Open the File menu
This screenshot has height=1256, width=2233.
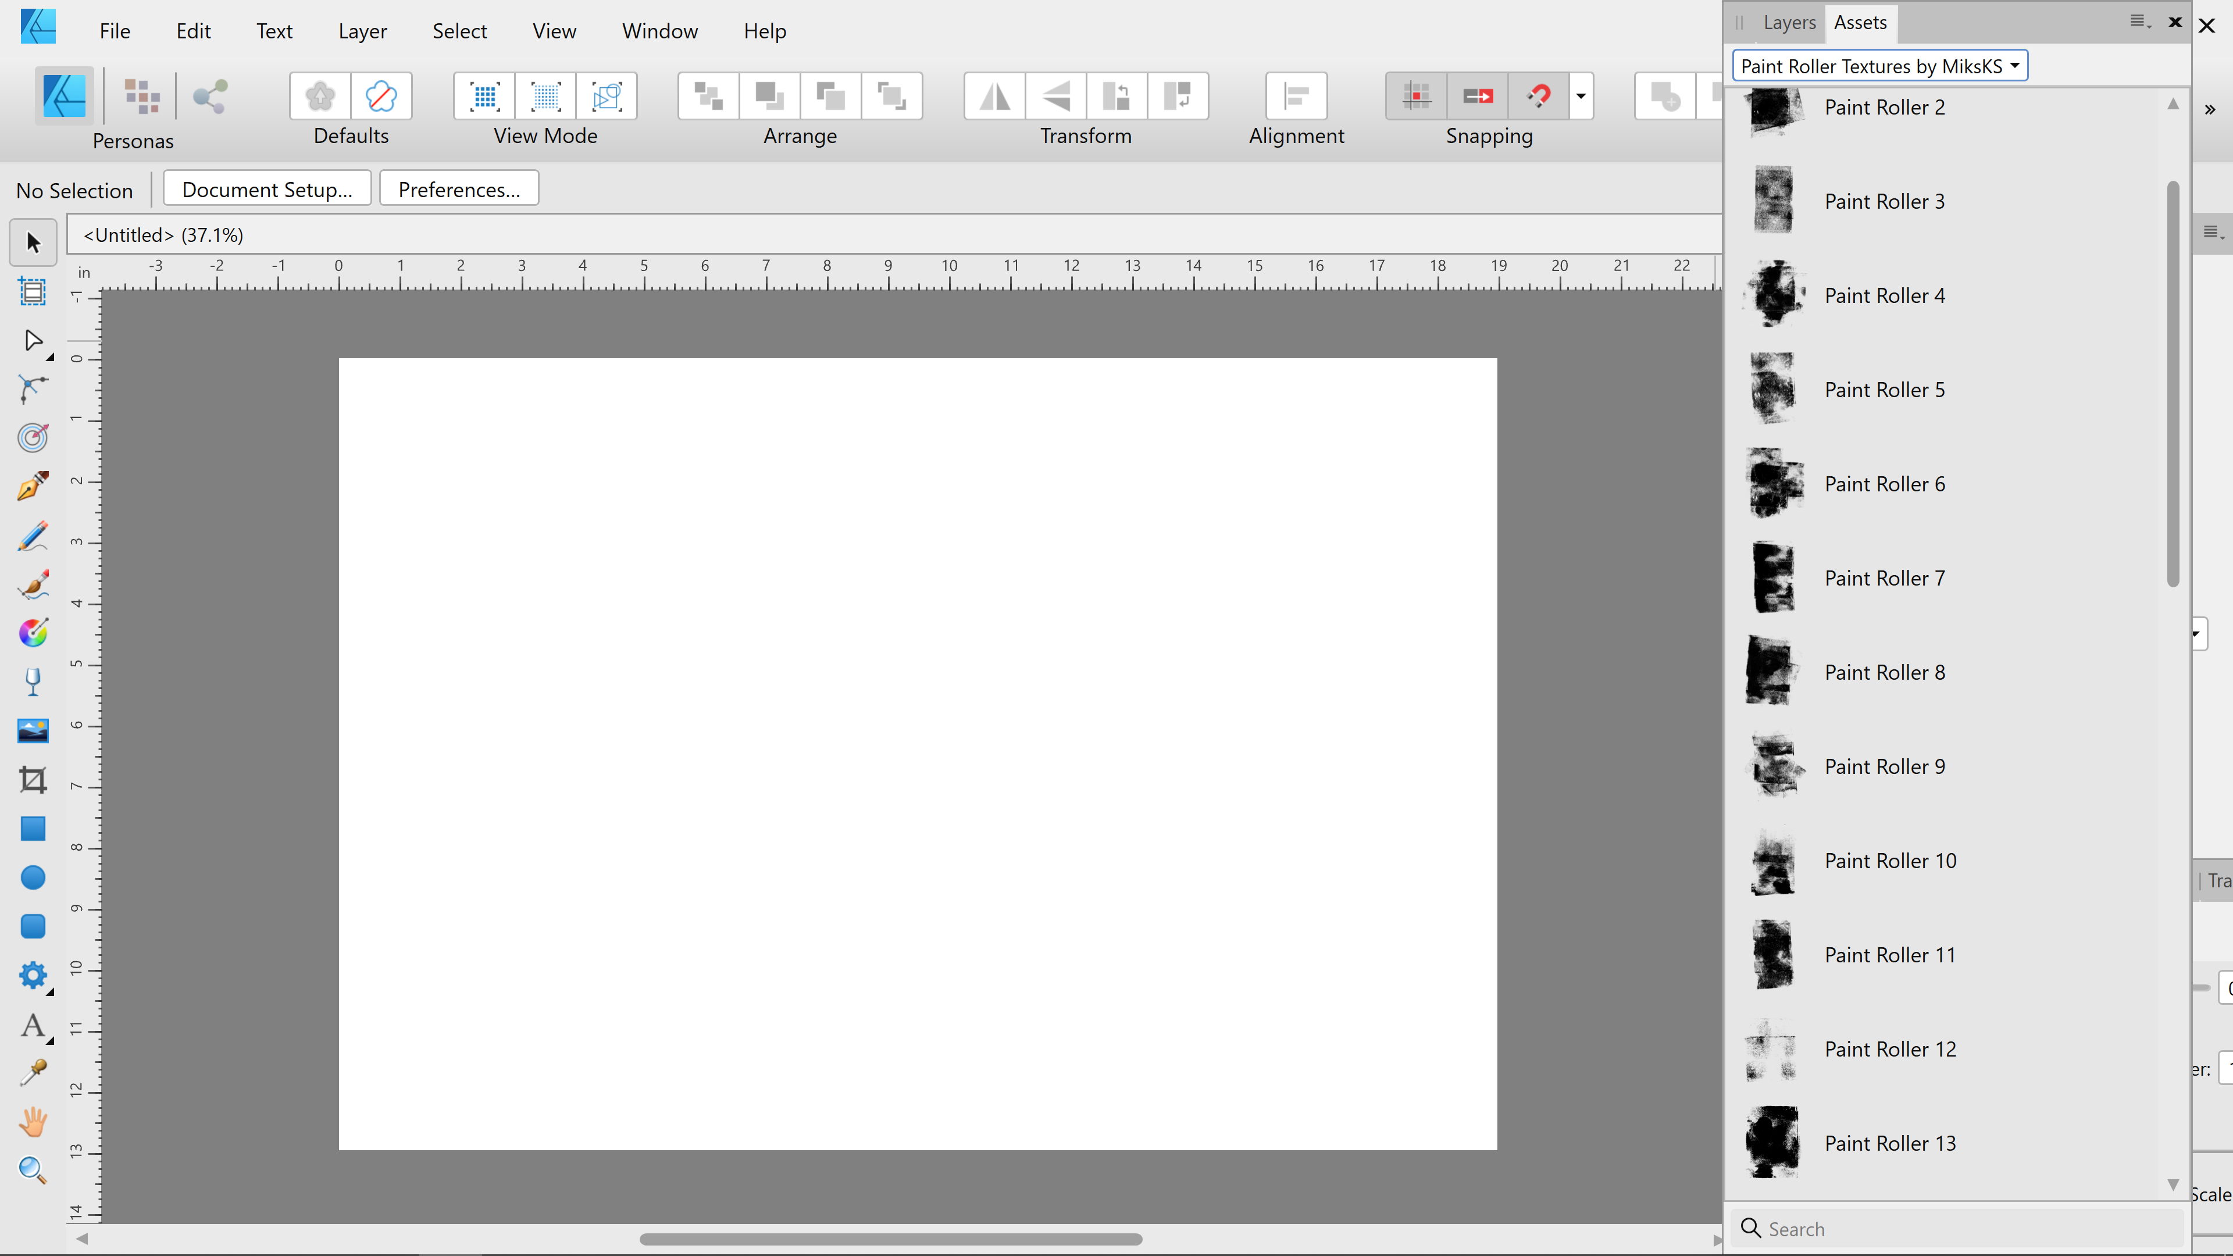click(115, 31)
